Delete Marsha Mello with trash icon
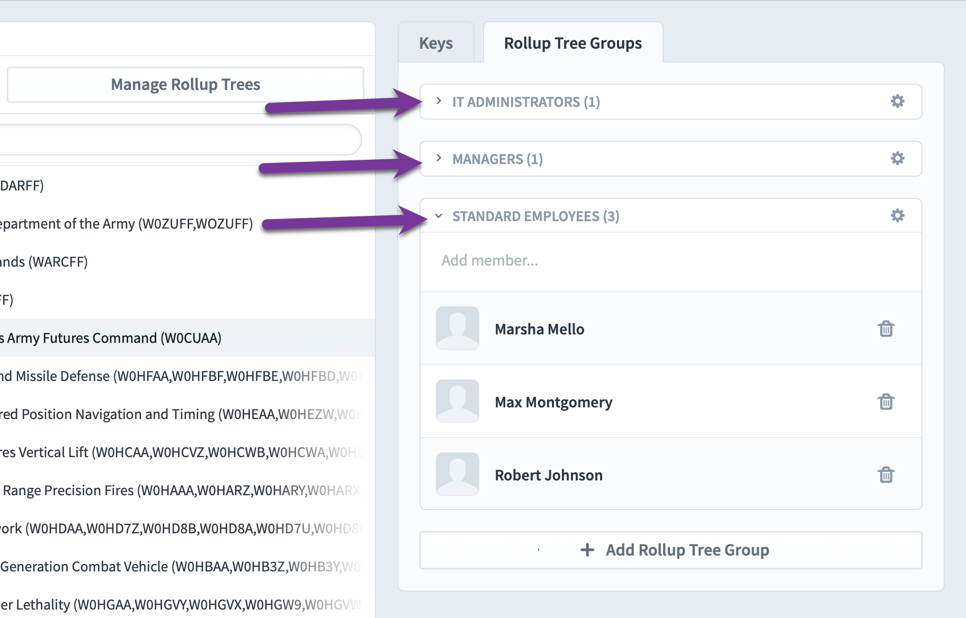This screenshot has height=618, width=966. tap(886, 329)
